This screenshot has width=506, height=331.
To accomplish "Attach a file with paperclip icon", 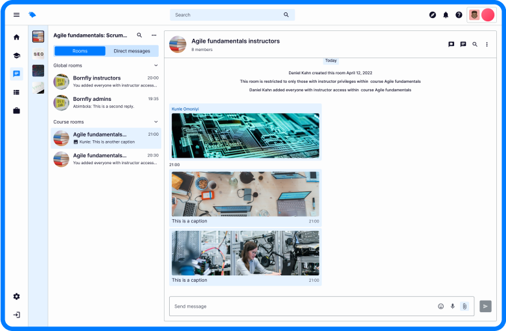I will pyautogui.click(x=465, y=306).
